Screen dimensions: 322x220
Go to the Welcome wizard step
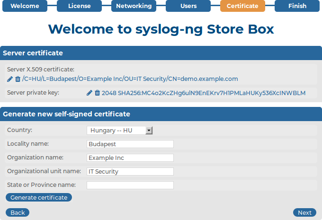25,6
